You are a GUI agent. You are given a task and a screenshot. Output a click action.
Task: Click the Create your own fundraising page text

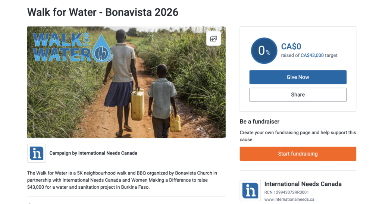(298, 136)
